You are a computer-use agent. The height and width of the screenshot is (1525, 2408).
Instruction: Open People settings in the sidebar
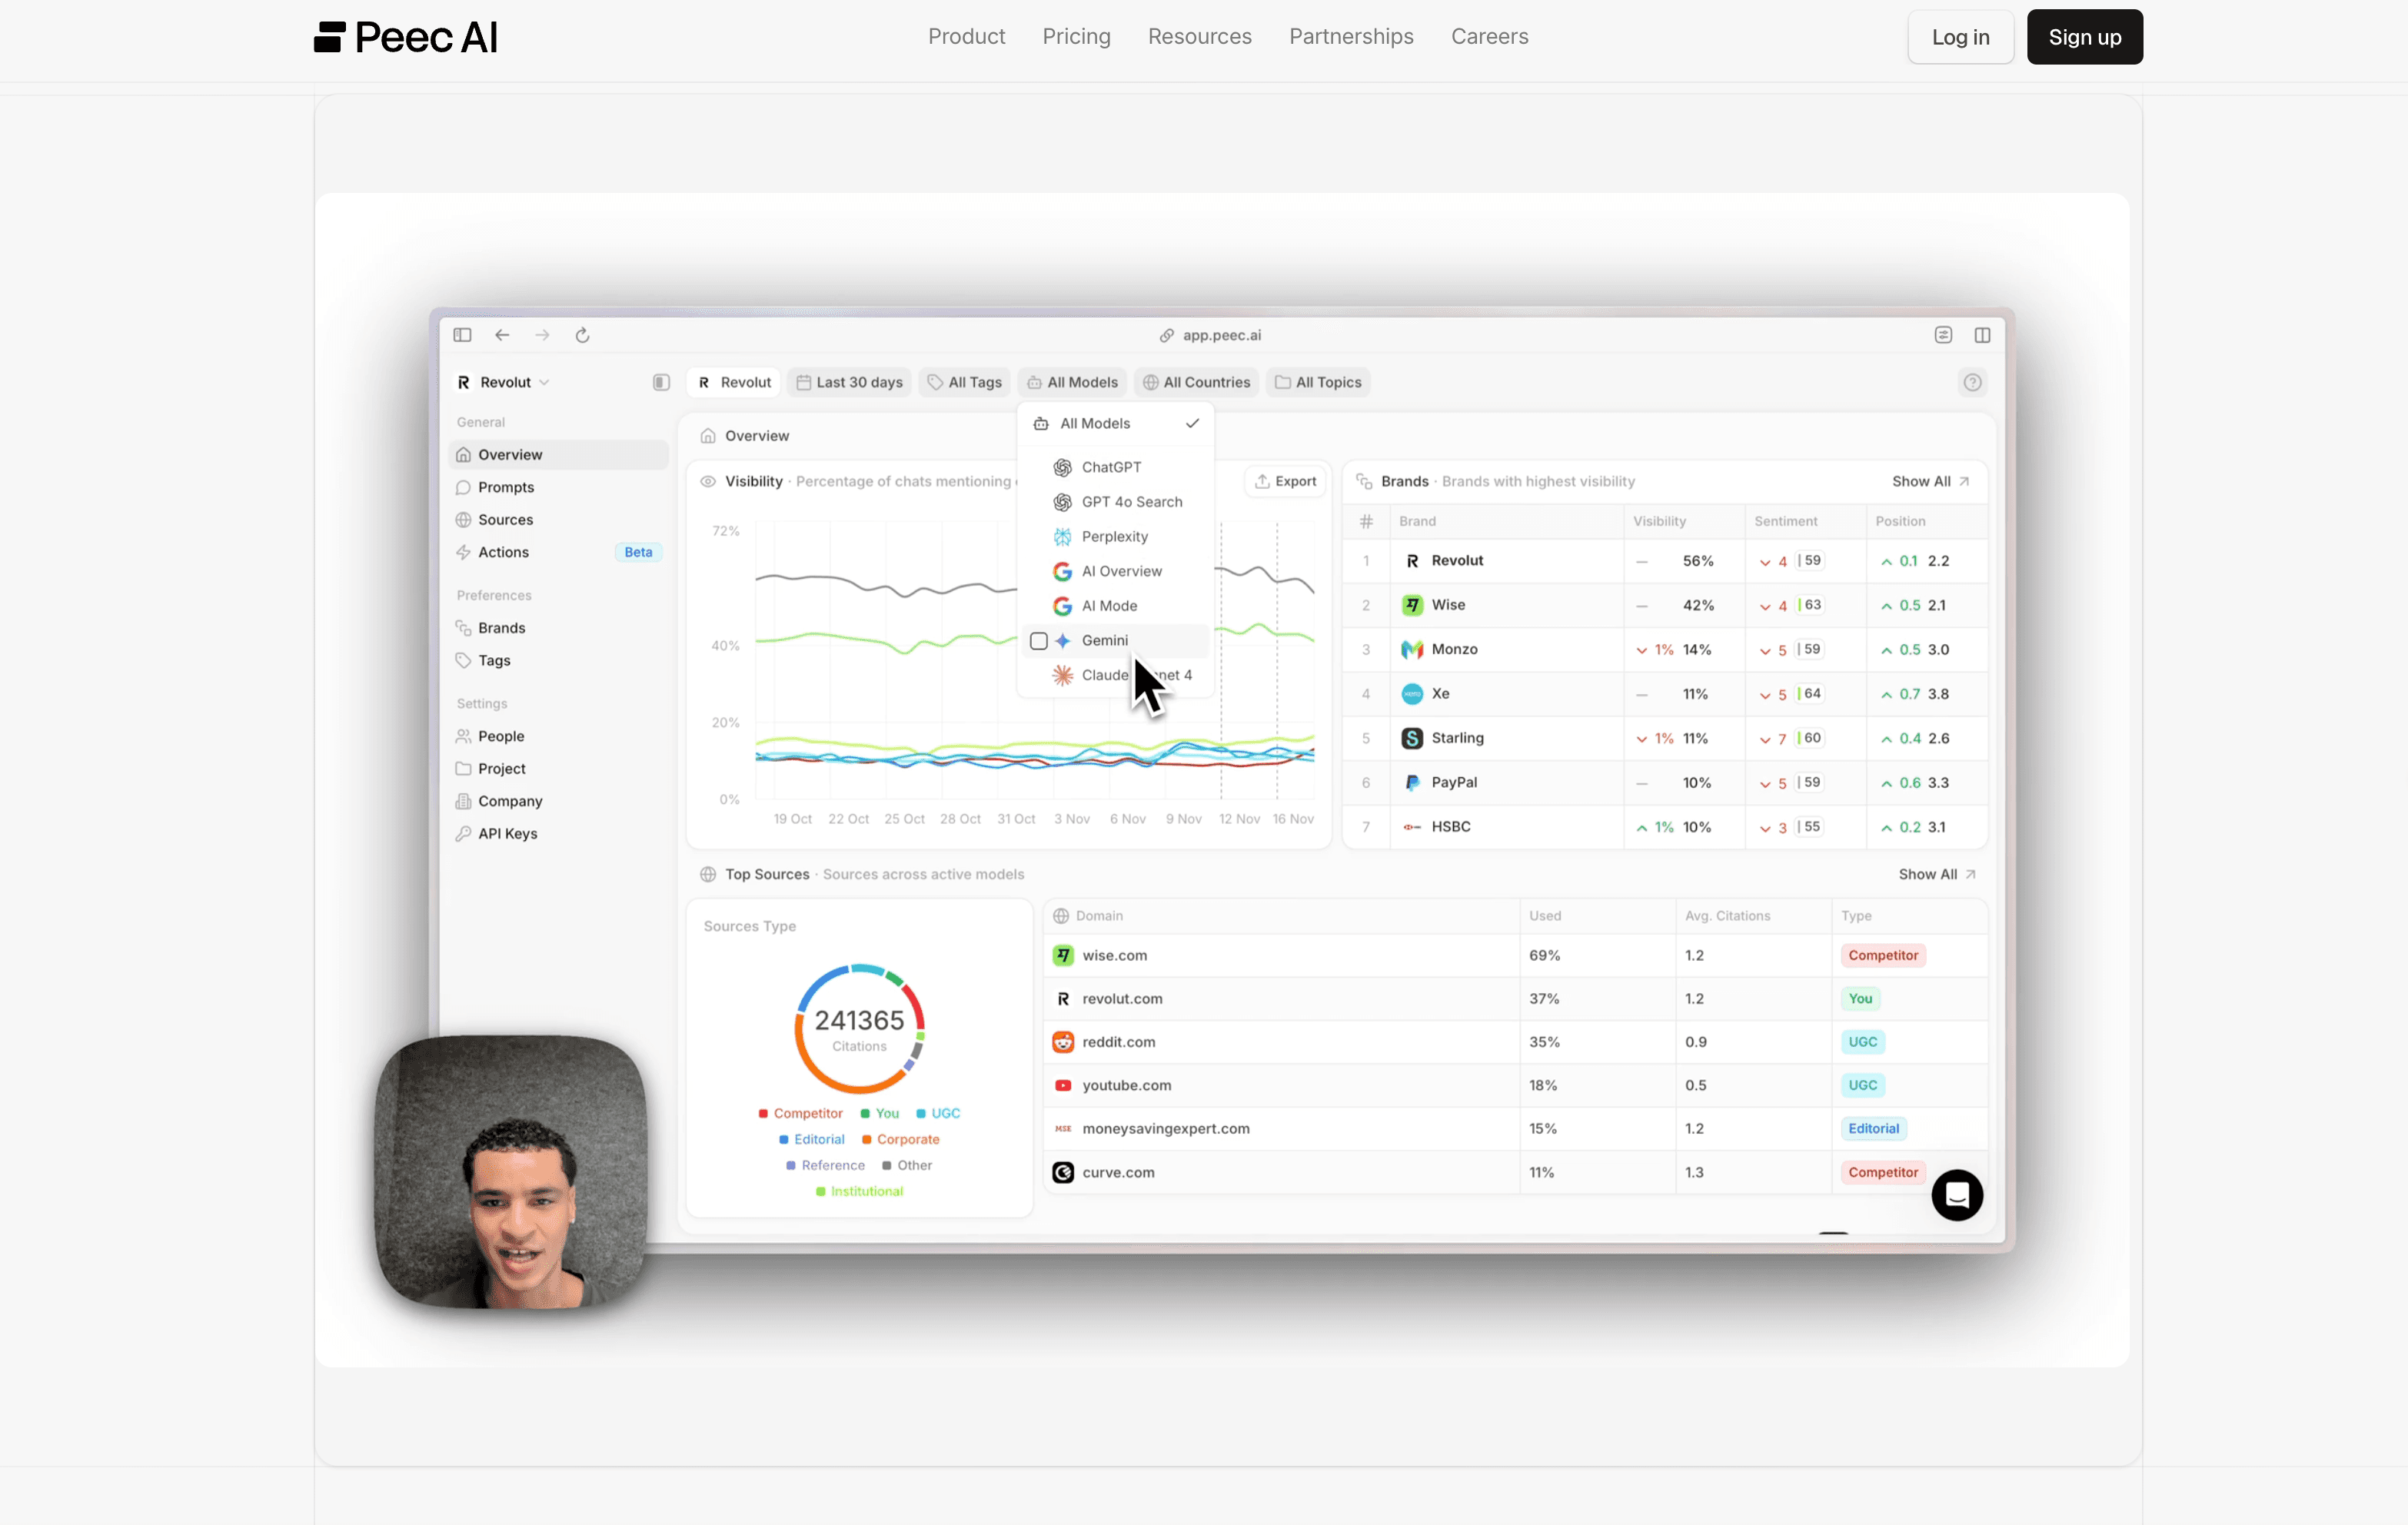pyautogui.click(x=558, y=736)
